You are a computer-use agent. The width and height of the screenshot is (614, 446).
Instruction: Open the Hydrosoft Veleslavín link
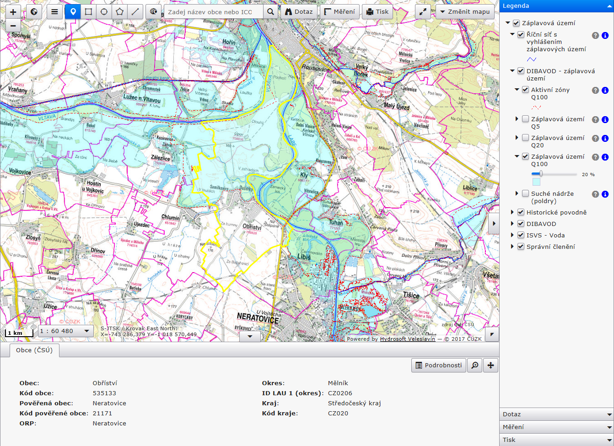coord(407,339)
